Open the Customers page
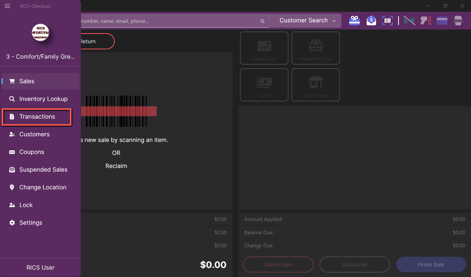 [x=34, y=134]
